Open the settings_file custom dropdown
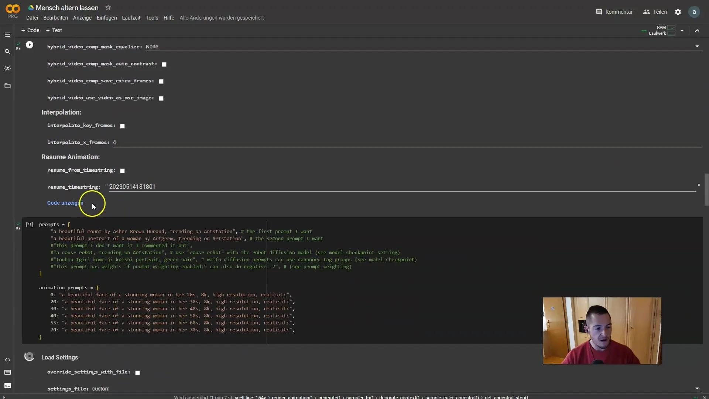The width and height of the screenshot is (709, 399). tap(396, 389)
